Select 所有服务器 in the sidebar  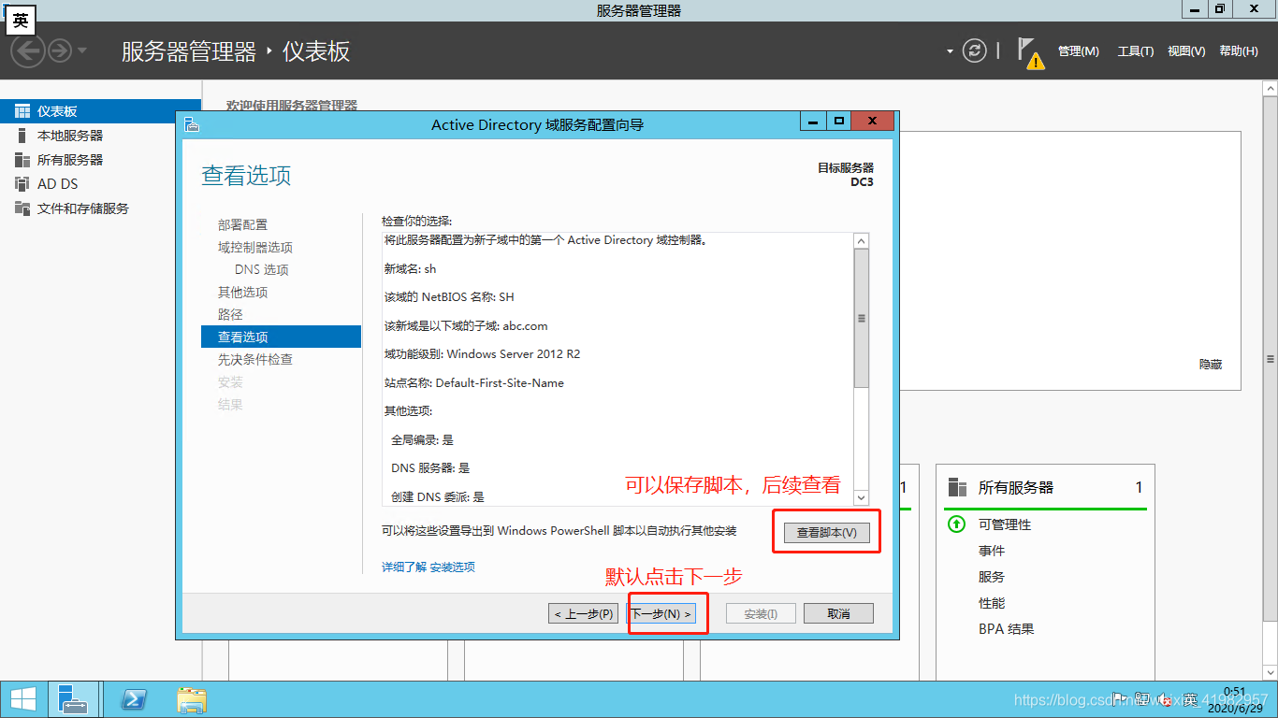100,160
